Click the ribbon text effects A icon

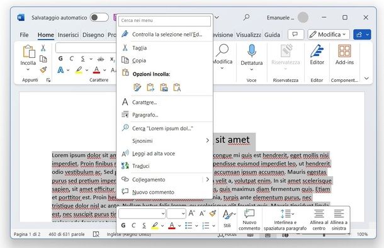[60, 70]
